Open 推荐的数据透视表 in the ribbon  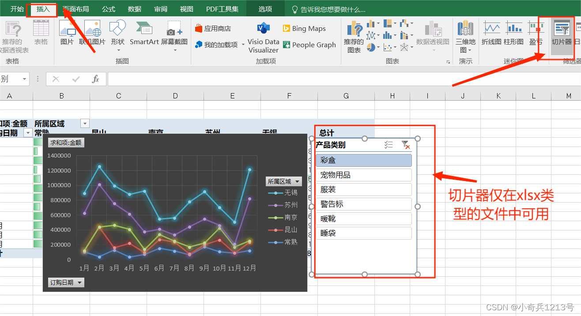tap(12, 37)
